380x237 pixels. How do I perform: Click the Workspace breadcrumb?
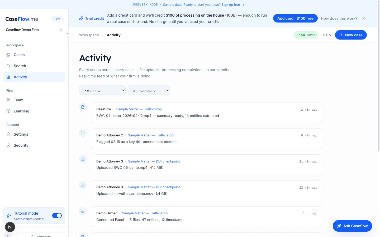click(89, 35)
